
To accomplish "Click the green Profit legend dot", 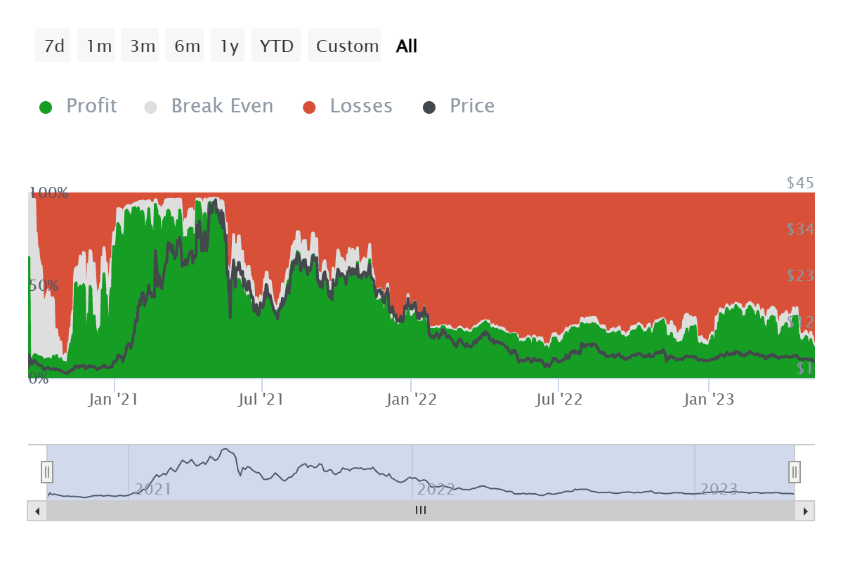I will [x=46, y=105].
